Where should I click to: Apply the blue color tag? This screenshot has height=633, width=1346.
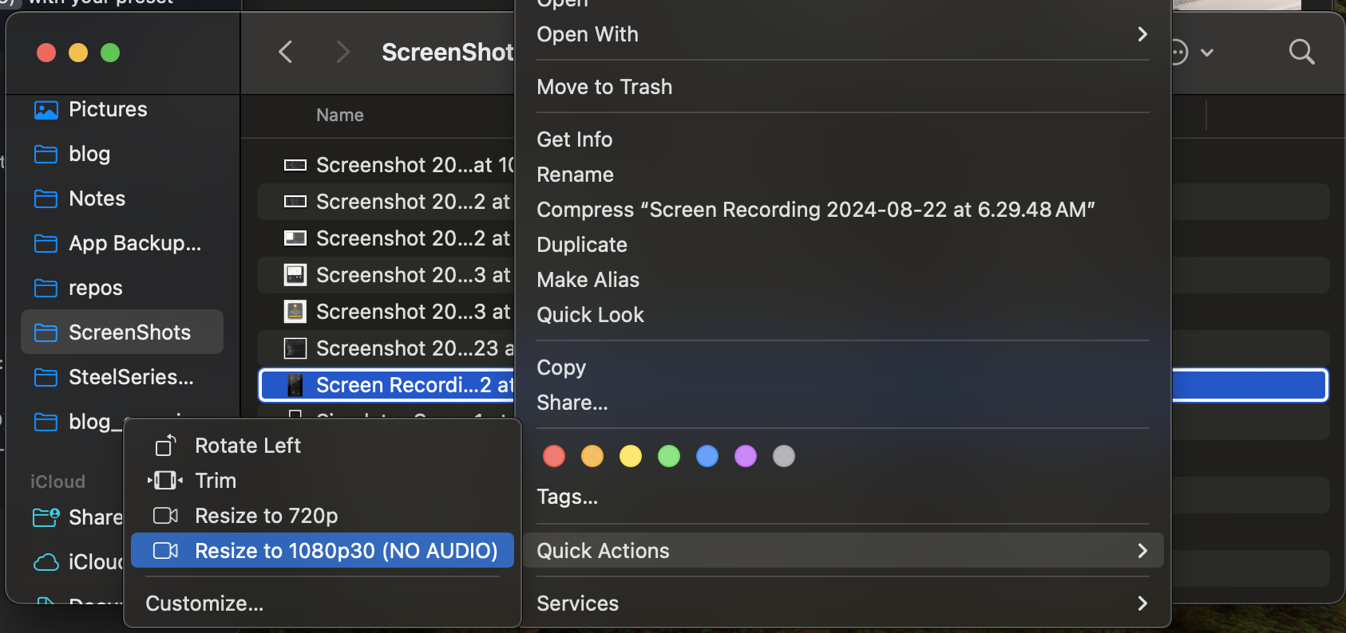pyautogui.click(x=707, y=456)
